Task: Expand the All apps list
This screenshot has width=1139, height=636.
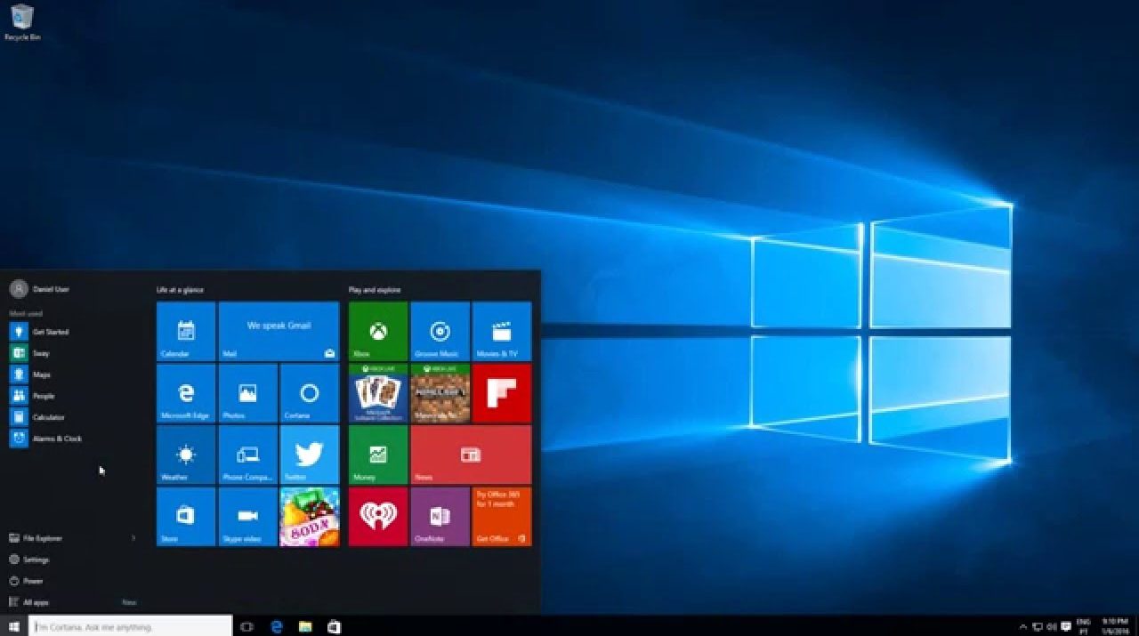Action: click(36, 602)
